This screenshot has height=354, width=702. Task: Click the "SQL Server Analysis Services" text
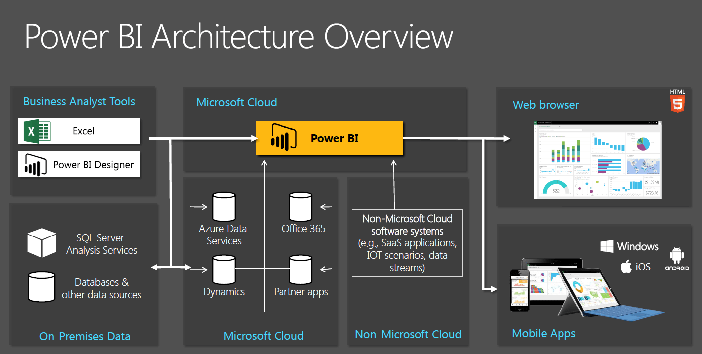click(101, 244)
